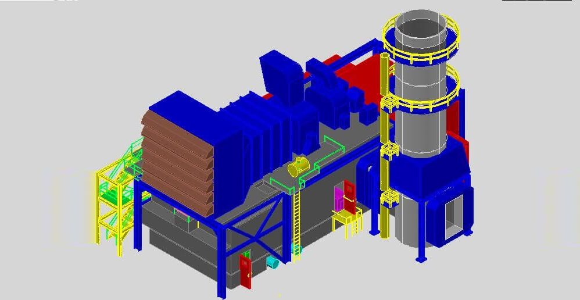Pick the tall yellow pipe beside the stack
This screenshot has width=580, height=300.
point(385,146)
